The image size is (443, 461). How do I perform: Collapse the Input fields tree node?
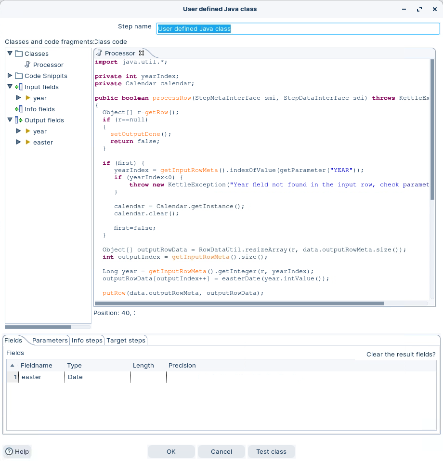coord(10,87)
